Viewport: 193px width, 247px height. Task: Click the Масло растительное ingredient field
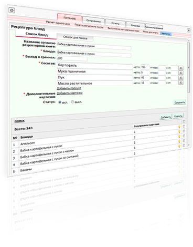coord(94,83)
